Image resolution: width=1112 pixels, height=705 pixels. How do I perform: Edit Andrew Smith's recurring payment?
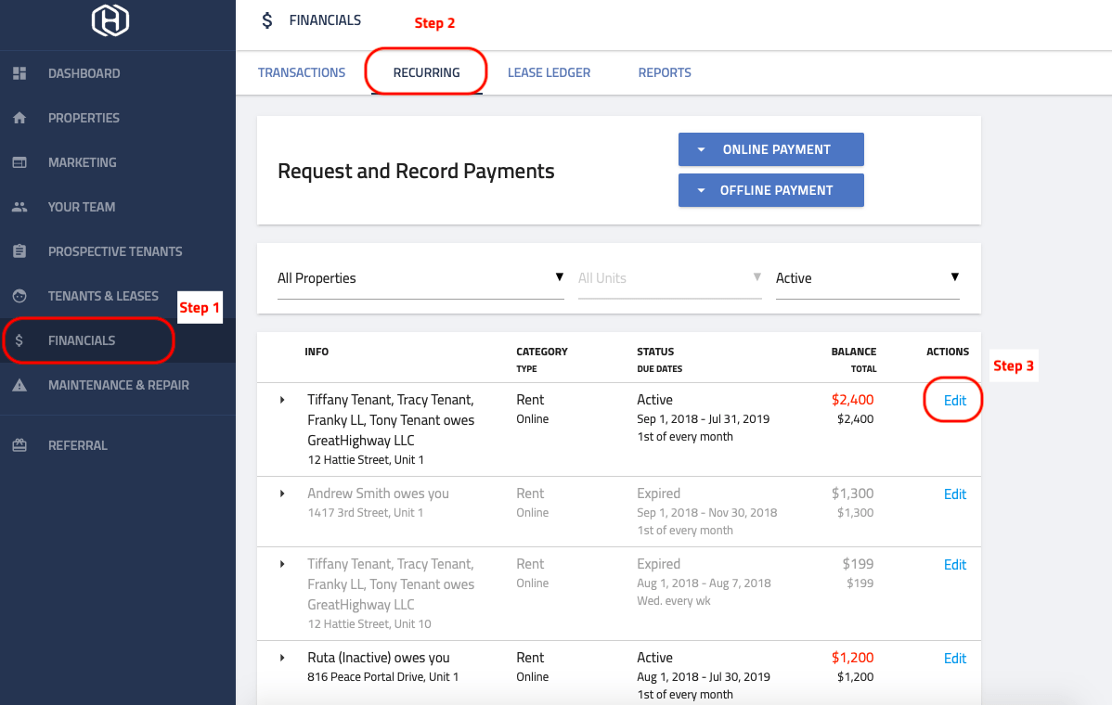pos(955,493)
